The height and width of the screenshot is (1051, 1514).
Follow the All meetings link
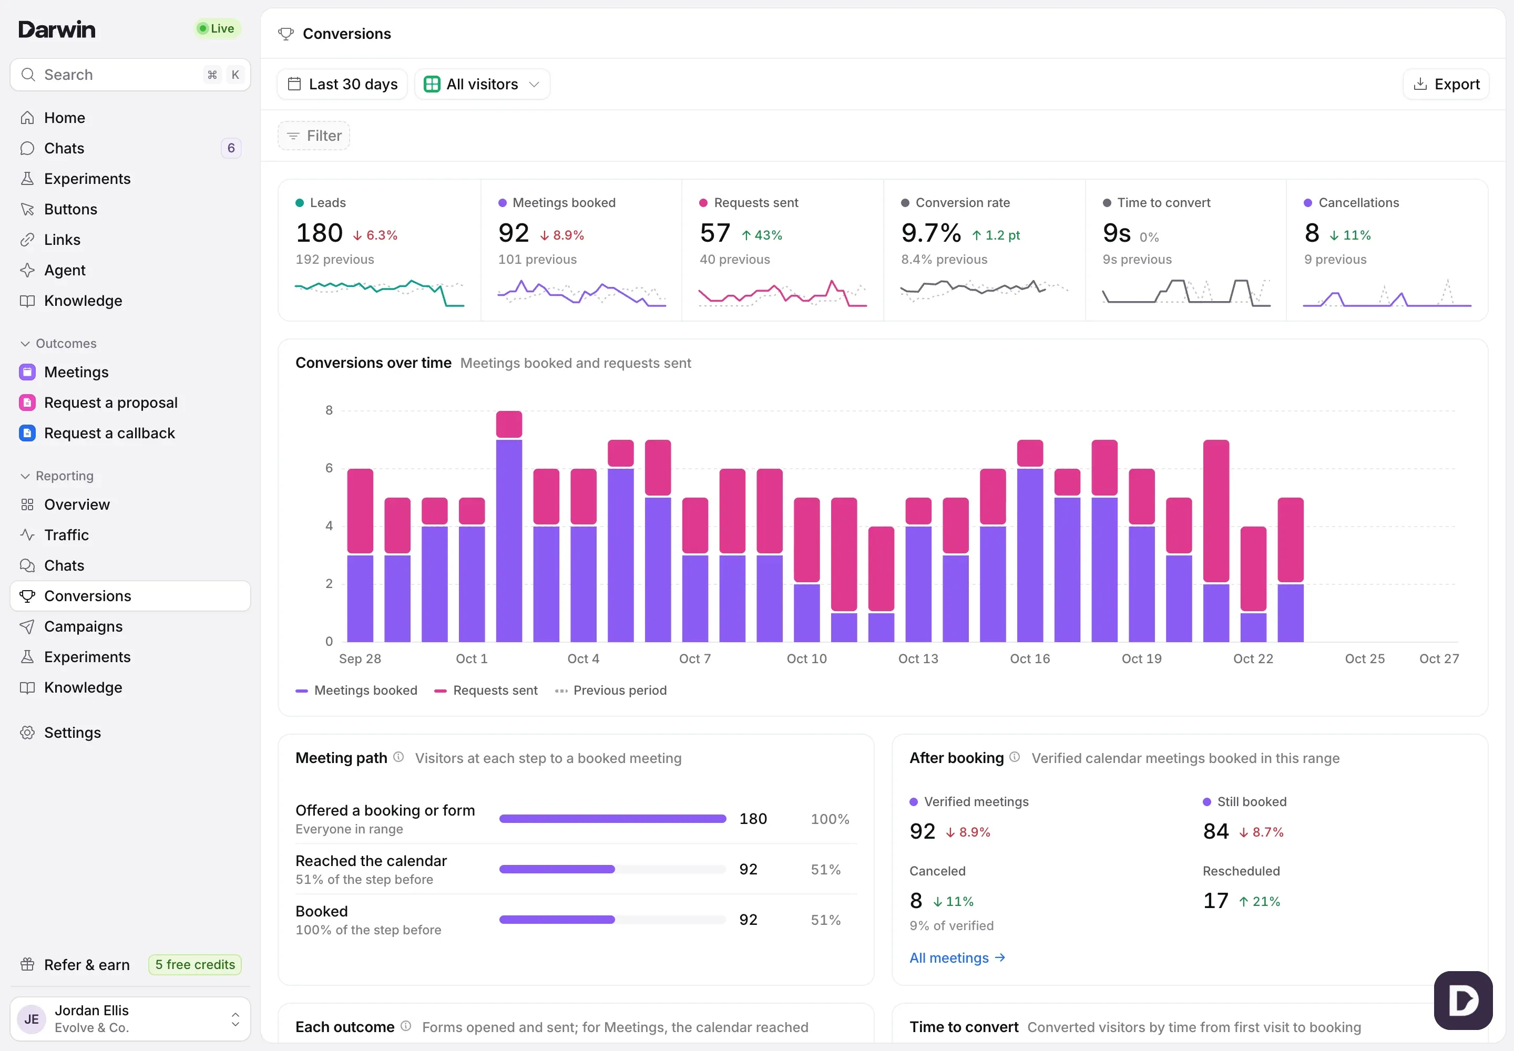point(957,958)
